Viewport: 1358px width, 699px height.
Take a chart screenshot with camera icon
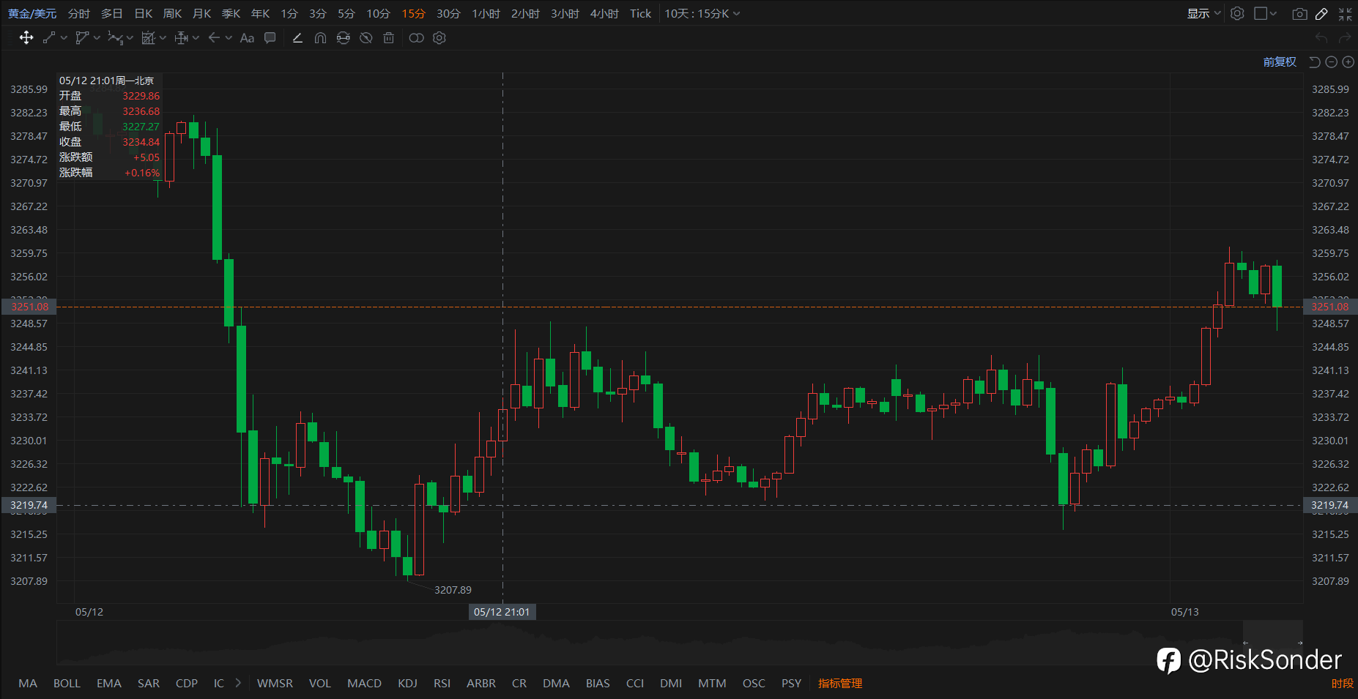point(1299,14)
